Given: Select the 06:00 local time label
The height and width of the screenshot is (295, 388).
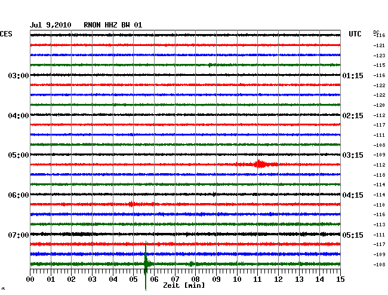Looking at the screenshot, I should pos(19,195).
